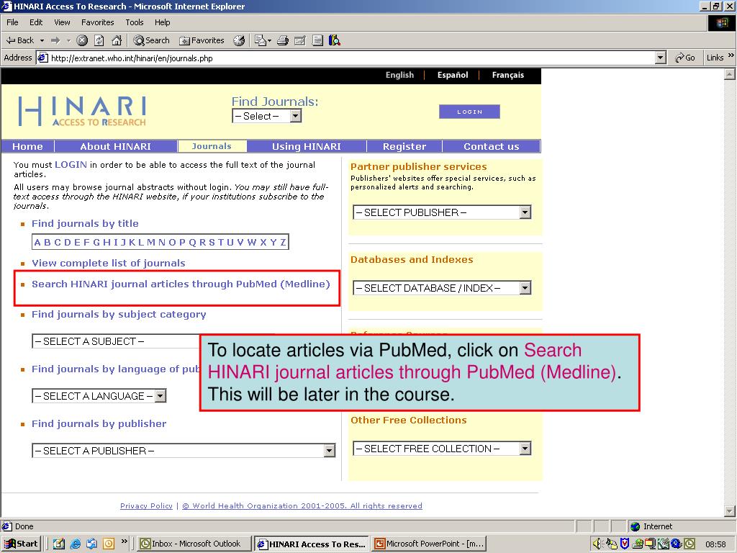Viewport: 737px width, 553px height.
Task: Open the History toolbar icon
Action: point(239,40)
